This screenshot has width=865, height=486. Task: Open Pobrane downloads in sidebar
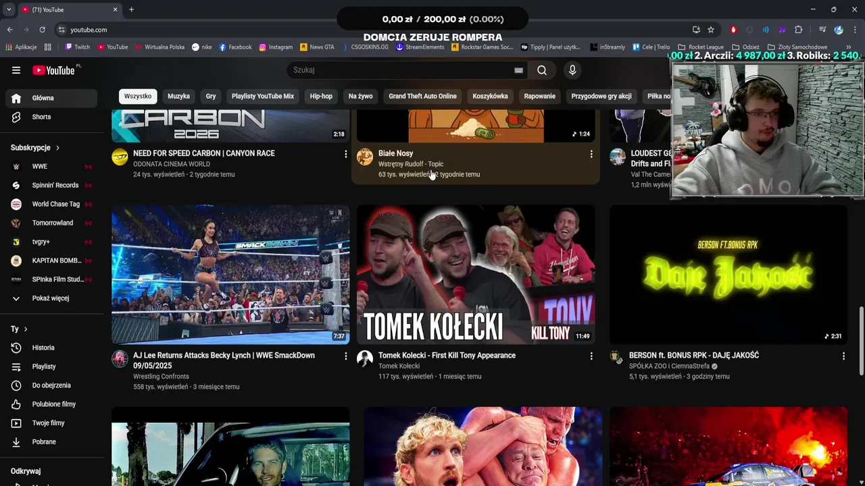tap(51, 442)
